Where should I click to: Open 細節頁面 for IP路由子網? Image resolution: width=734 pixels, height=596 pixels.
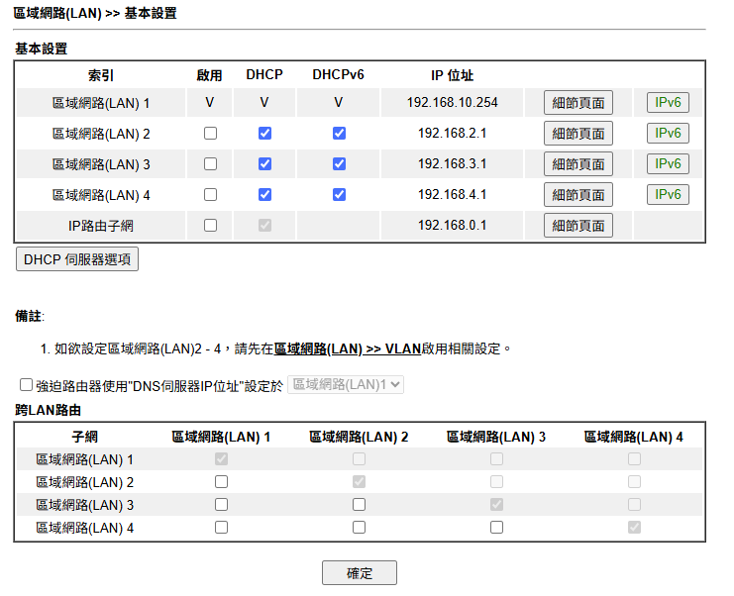point(578,226)
